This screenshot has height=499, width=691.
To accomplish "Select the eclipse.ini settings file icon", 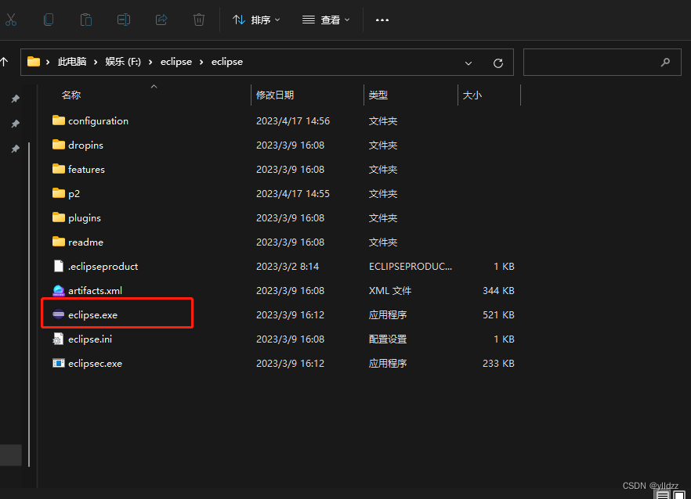I will coord(58,339).
